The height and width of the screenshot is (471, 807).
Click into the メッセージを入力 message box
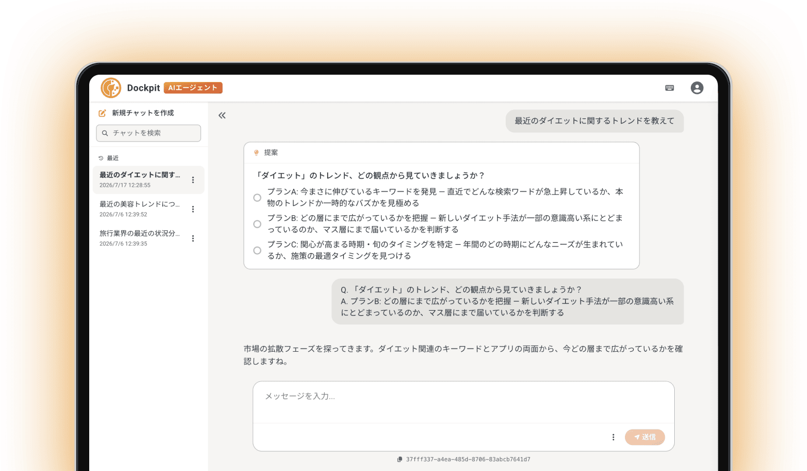point(464,403)
